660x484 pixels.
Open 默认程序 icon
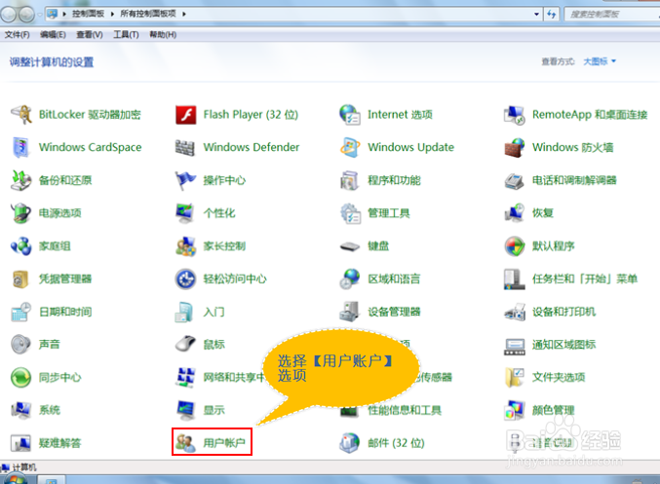515,246
